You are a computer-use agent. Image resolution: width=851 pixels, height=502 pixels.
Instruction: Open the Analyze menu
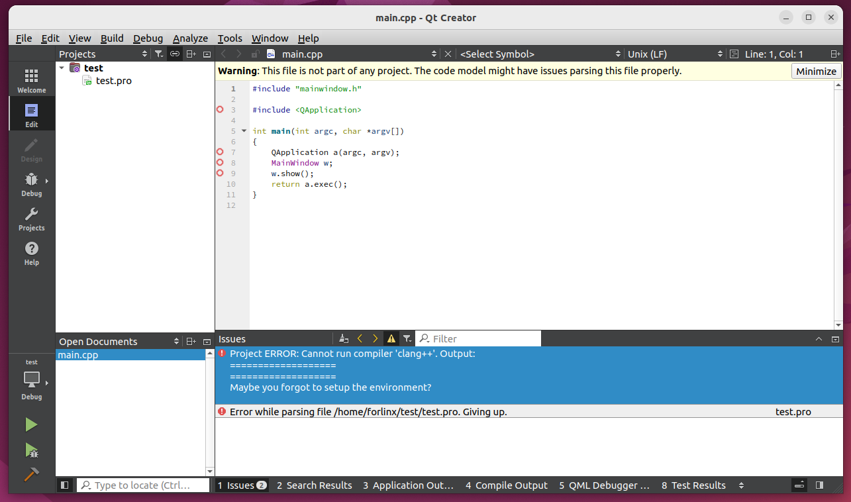click(190, 38)
